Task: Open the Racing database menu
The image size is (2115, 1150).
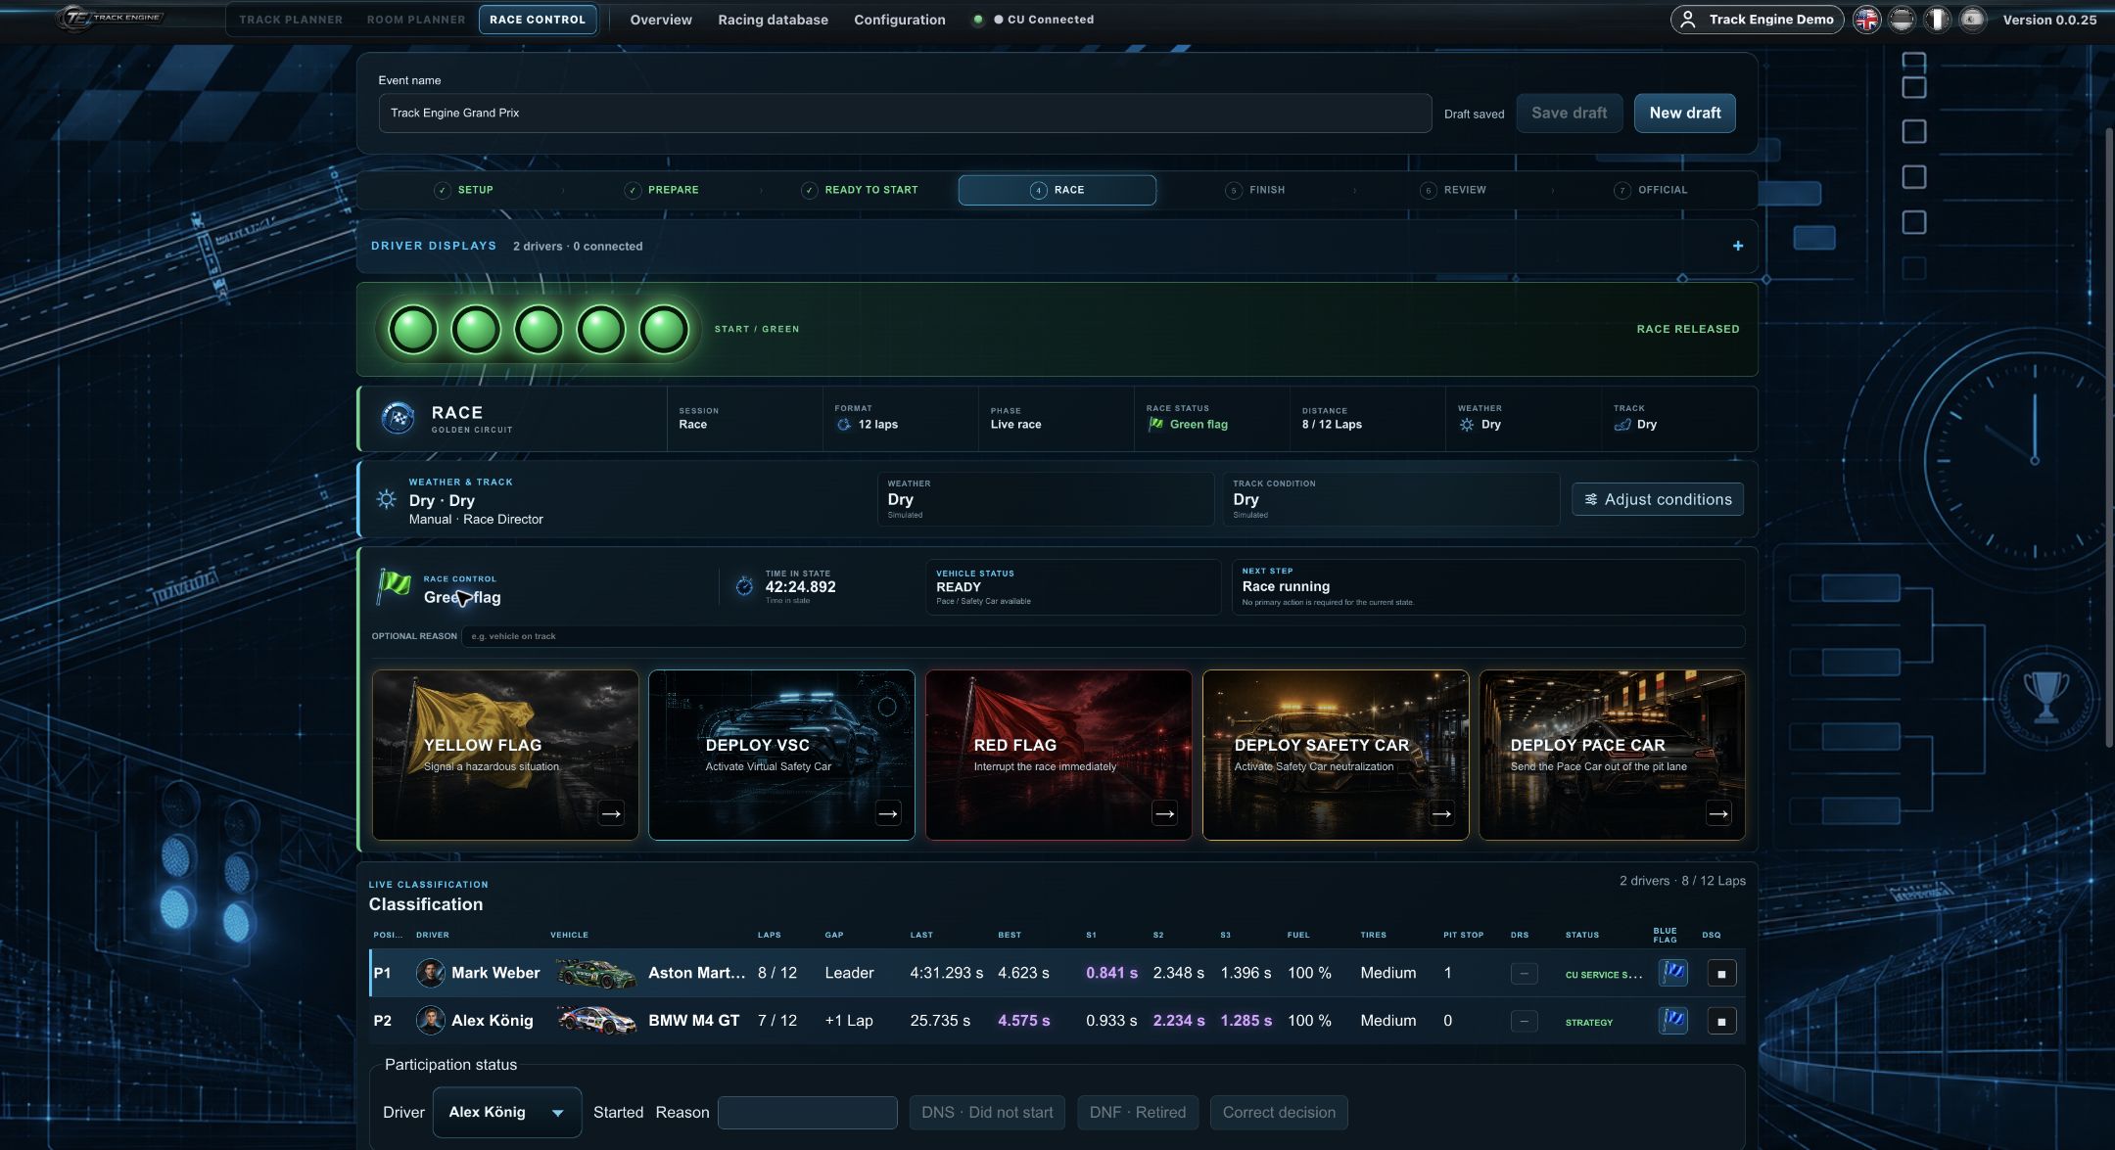Action: tap(773, 20)
